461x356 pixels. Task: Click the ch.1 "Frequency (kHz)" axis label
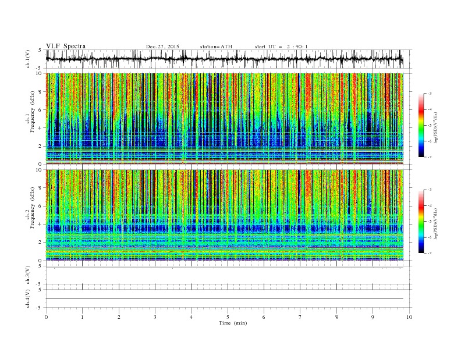[x=33, y=112]
